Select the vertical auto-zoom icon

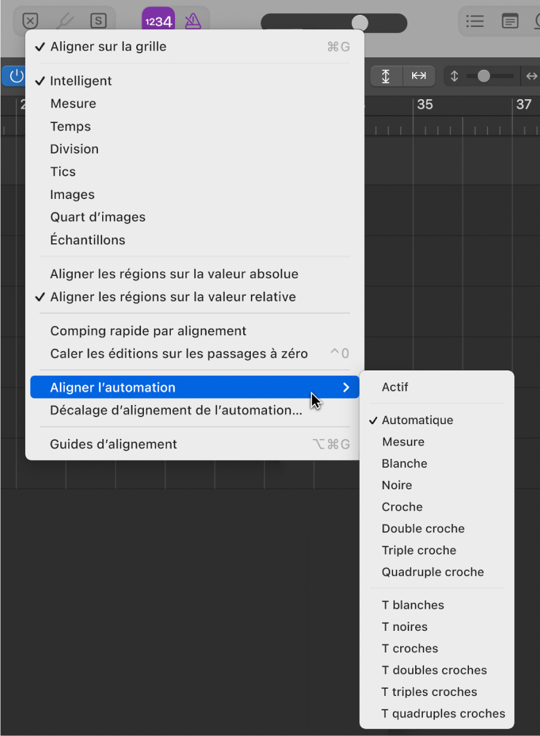pyautogui.click(x=386, y=76)
